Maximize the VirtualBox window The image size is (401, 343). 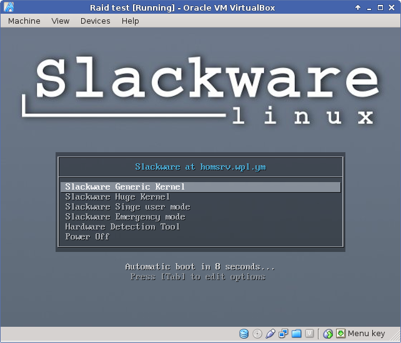pos(380,7)
